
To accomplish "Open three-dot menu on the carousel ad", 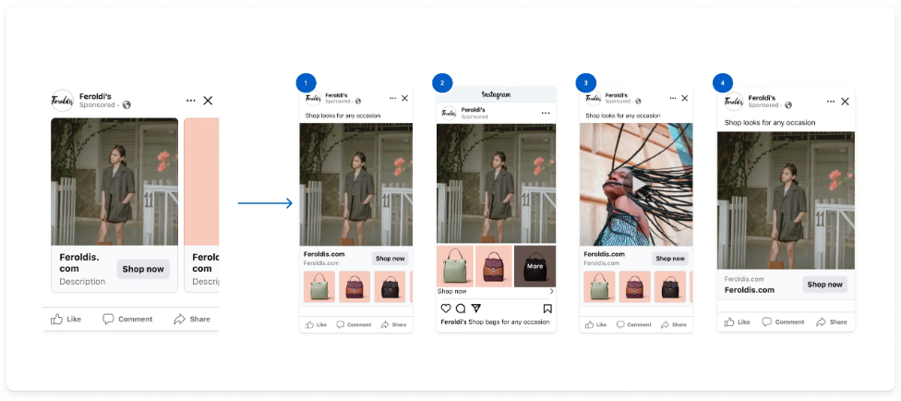I will pyautogui.click(x=191, y=101).
